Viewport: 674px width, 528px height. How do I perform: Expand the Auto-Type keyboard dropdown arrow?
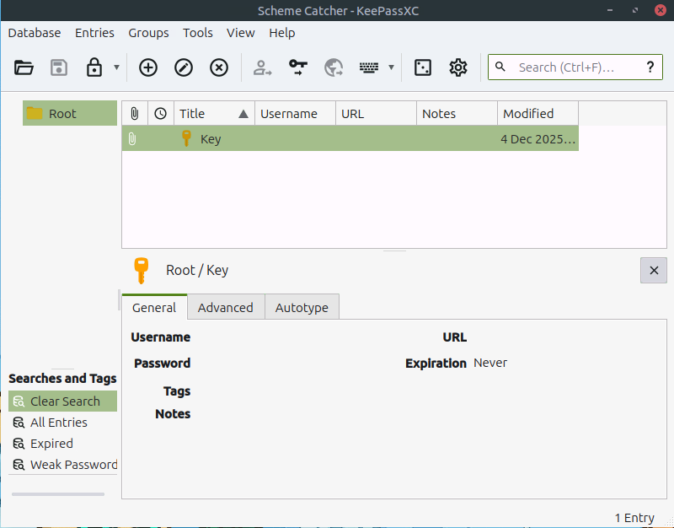[391, 67]
